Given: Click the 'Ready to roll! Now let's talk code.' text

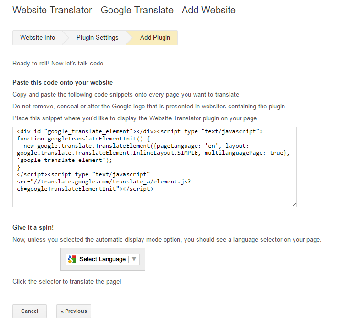Looking at the screenshot, I should (59, 64).
